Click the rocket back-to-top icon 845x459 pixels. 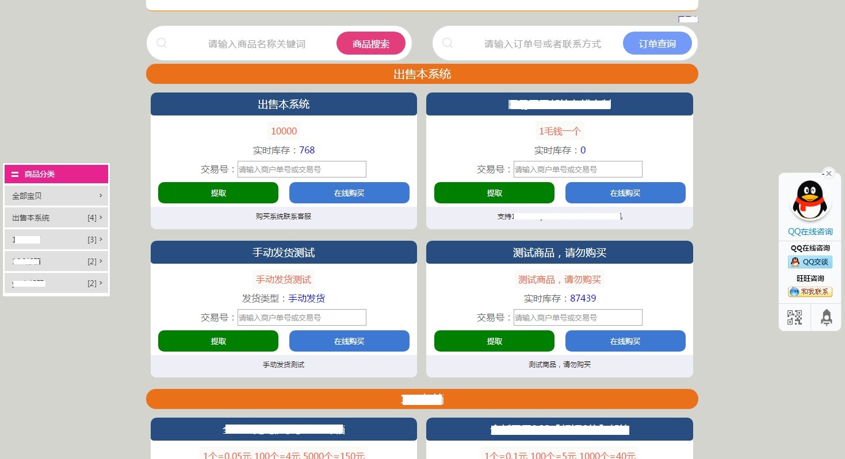click(x=826, y=318)
